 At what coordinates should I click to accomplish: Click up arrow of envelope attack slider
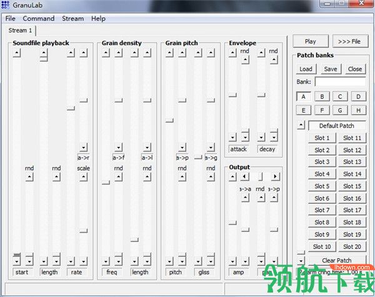(232, 53)
